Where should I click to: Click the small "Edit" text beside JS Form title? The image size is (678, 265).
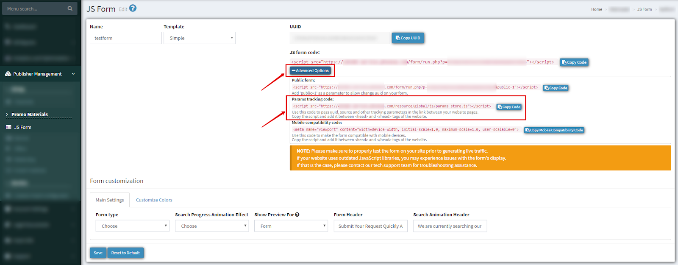click(x=123, y=9)
